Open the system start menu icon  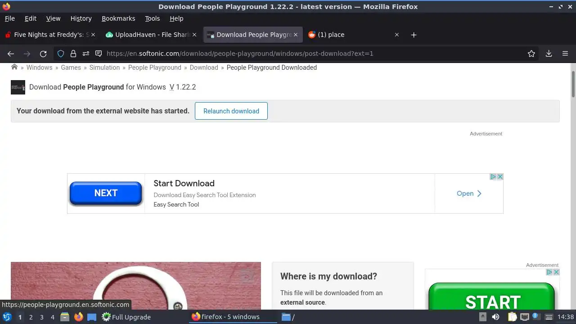[7, 317]
